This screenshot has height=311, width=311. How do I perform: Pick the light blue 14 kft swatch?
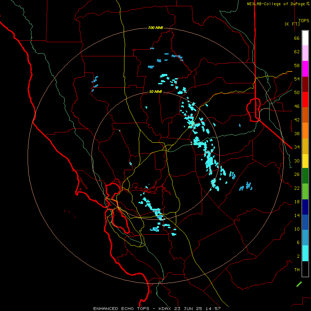[x=305, y=237]
